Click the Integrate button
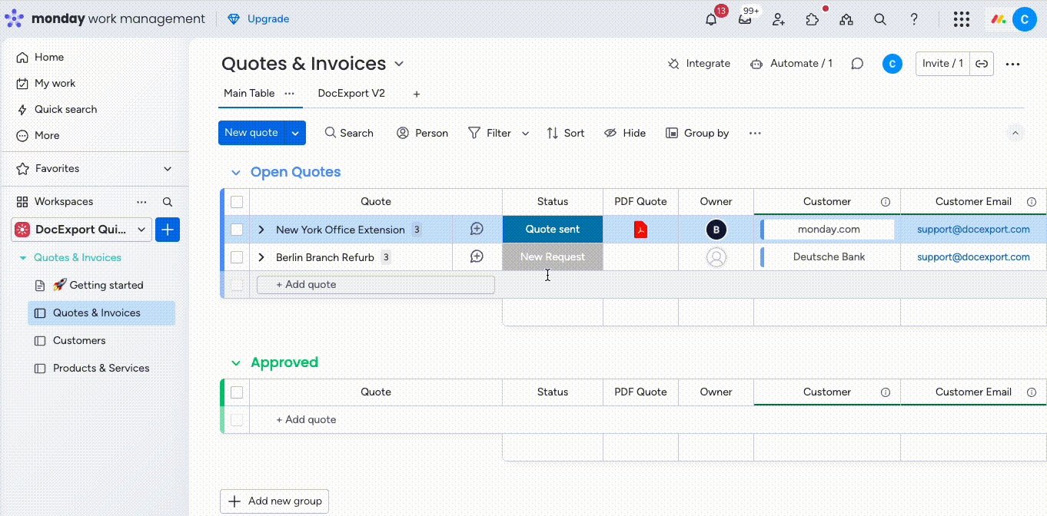 click(699, 64)
